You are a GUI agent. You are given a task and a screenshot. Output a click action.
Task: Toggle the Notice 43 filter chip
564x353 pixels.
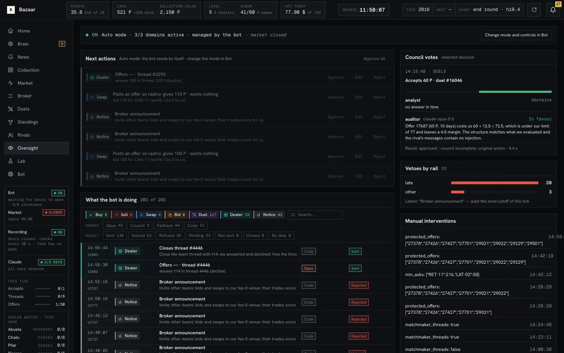tap(269, 215)
